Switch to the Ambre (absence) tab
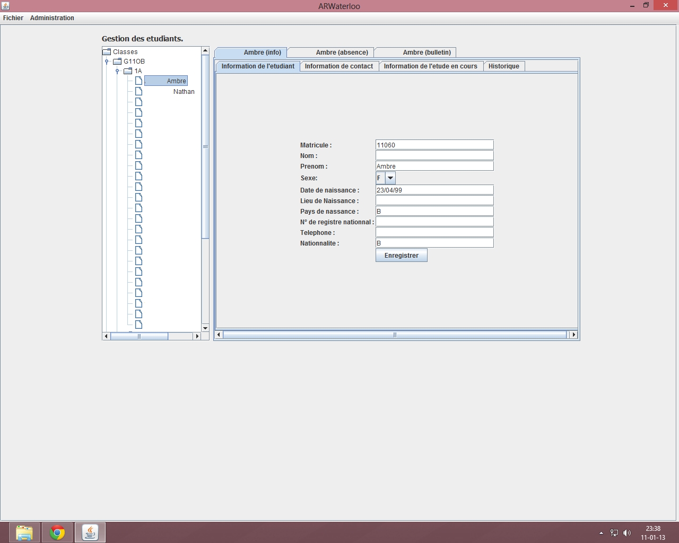The width and height of the screenshot is (679, 543). click(x=342, y=52)
